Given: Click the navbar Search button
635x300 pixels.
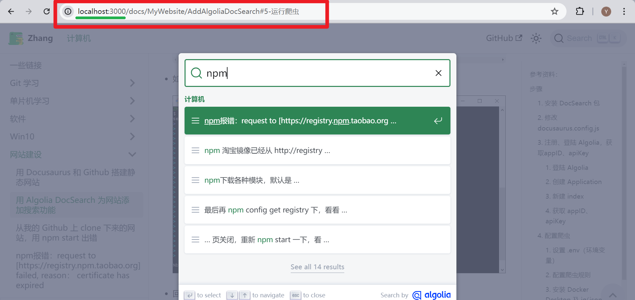Looking at the screenshot, I should [588, 38].
